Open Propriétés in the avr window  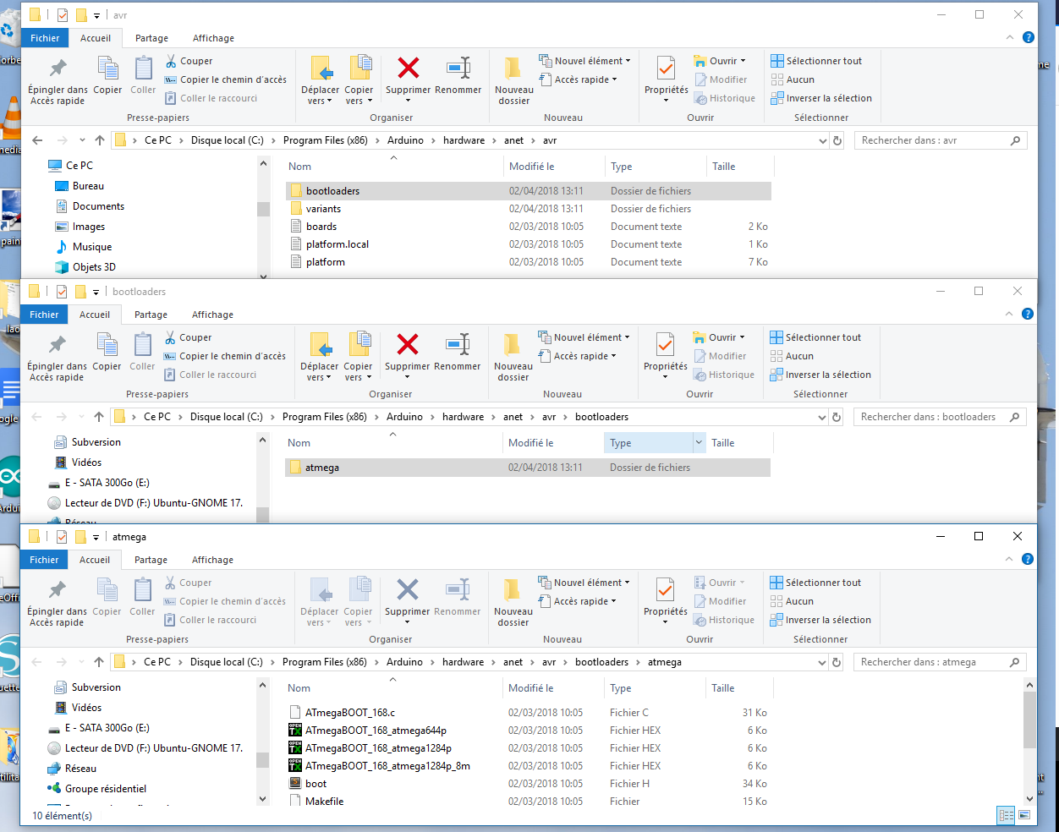[666, 78]
